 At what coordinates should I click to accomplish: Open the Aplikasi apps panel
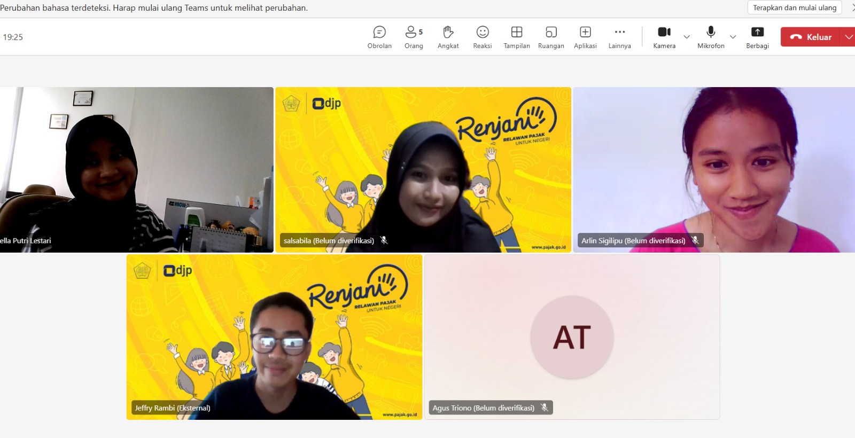(585, 37)
